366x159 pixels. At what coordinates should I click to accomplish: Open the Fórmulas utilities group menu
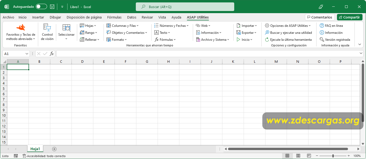[165, 40]
